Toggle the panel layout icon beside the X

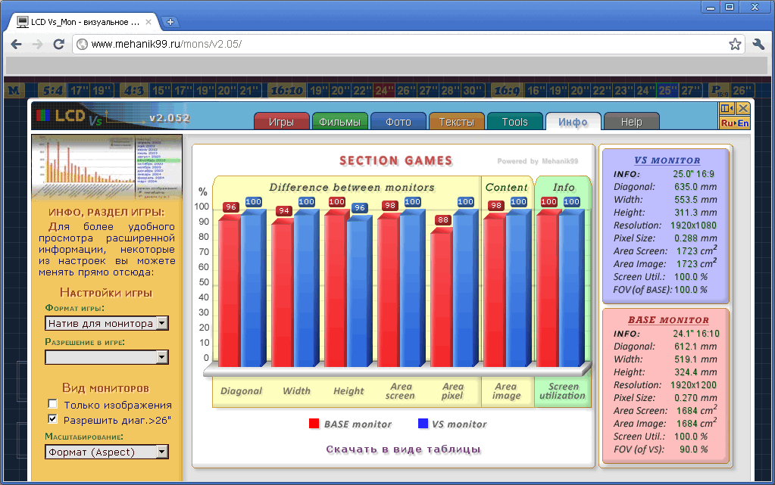(727, 108)
